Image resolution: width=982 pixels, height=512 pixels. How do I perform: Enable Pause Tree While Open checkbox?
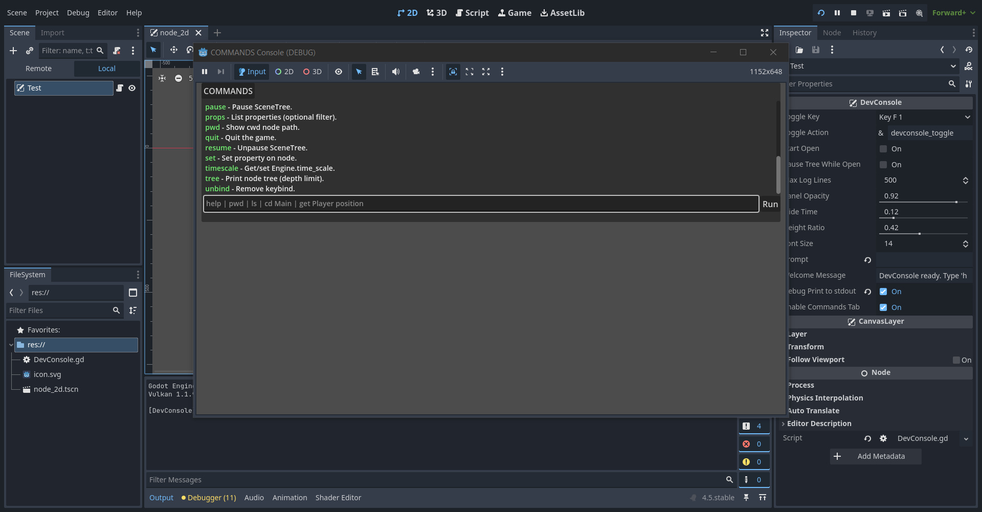click(x=883, y=165)
